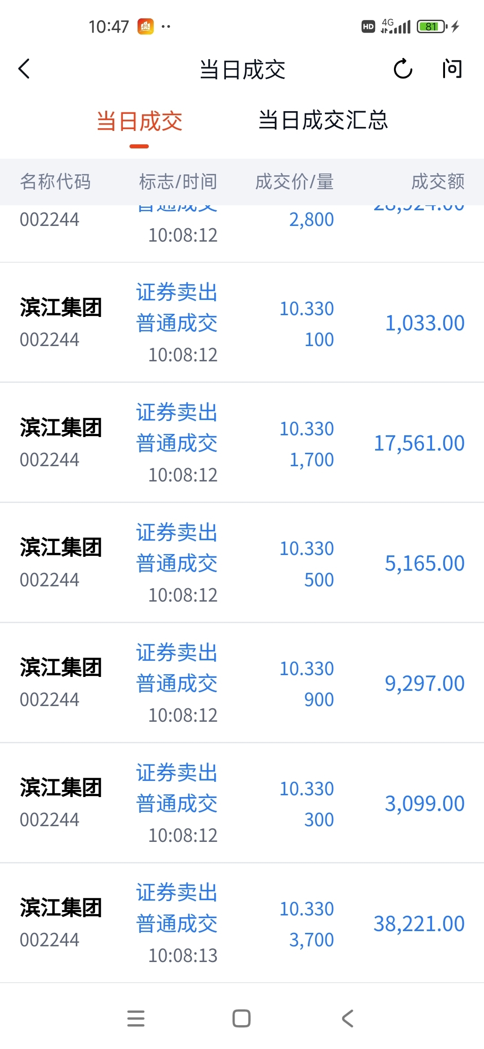
Task: Tap the Android recent apps menu icon
Action: (x=136, y=1019)
